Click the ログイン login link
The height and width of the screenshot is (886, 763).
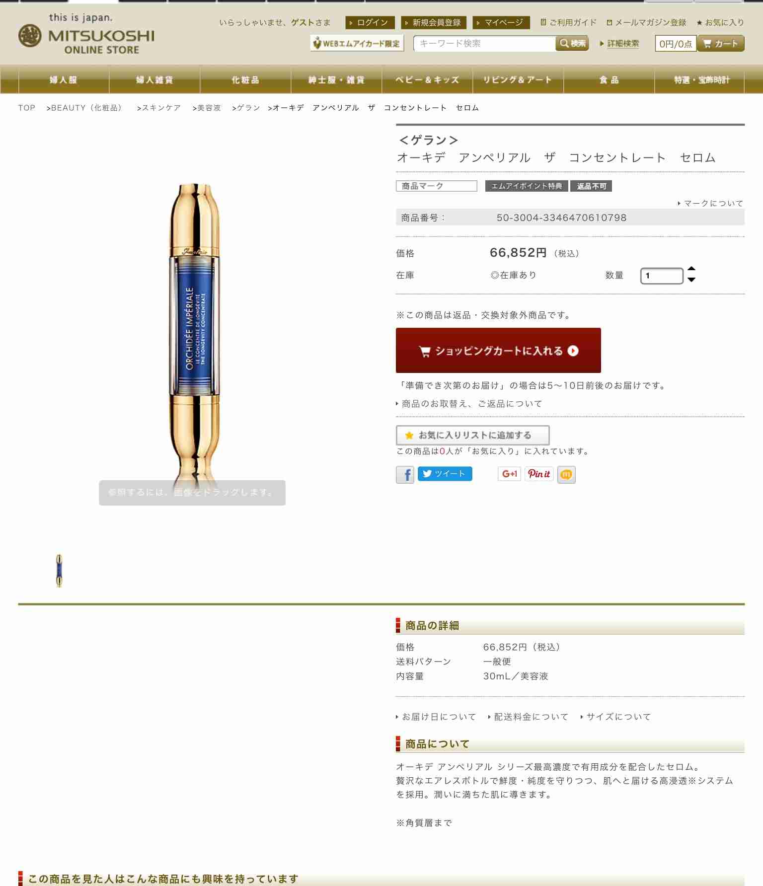click(370, 22)
